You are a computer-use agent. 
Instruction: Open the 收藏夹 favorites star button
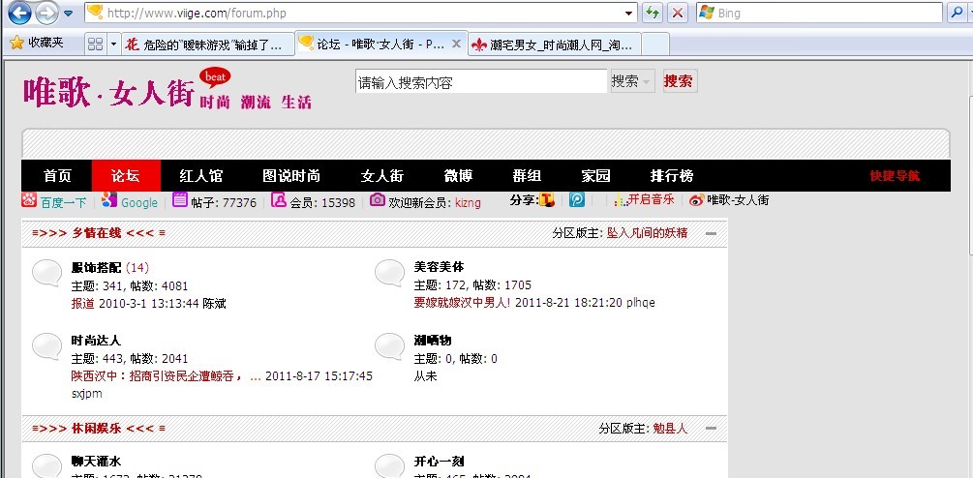[37, 43]
